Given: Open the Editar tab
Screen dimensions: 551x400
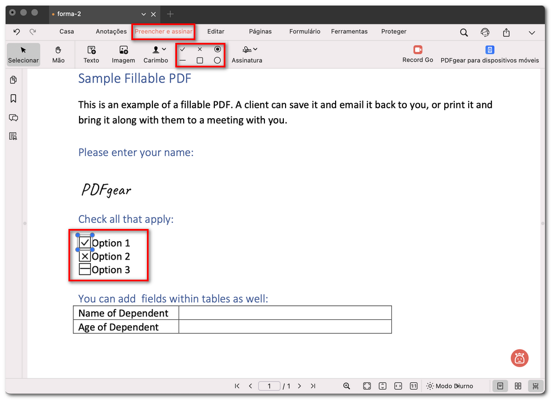Looking at the screenshot, I should (x=216, y=31).
